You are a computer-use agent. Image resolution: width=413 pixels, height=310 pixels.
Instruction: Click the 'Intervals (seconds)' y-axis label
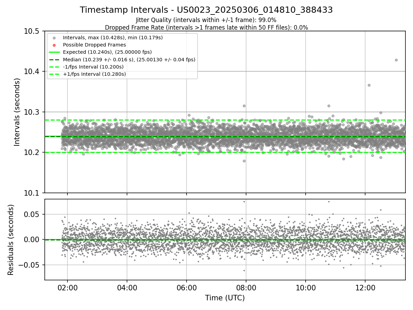point(17,112)
